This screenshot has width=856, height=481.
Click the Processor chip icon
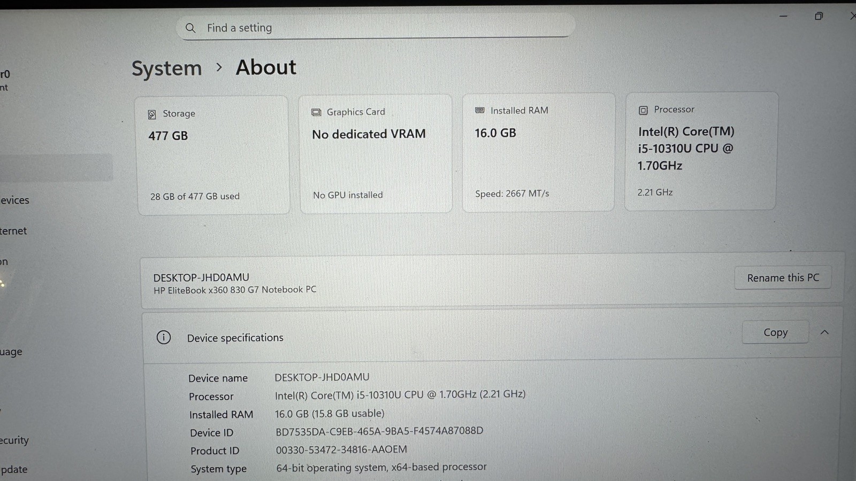pyautogui.click(x=643, y=110)
